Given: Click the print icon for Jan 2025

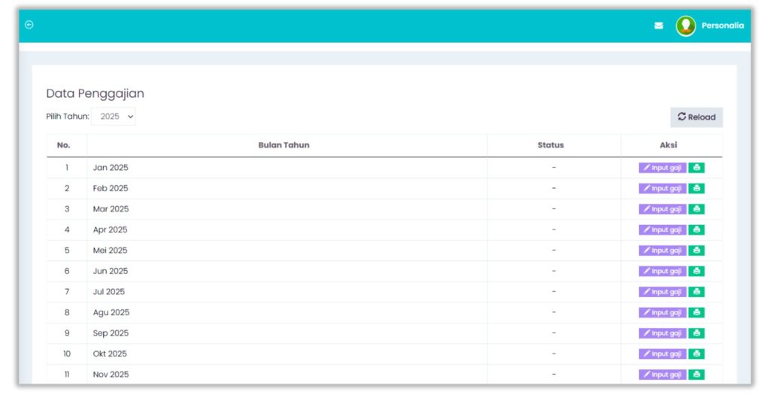Looking at the screenshot, I should pyautogui.click(x=696, y=168).
